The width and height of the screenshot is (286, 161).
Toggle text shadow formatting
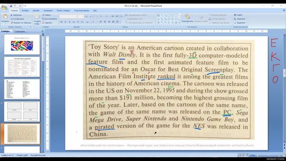(x=78, y=22)
